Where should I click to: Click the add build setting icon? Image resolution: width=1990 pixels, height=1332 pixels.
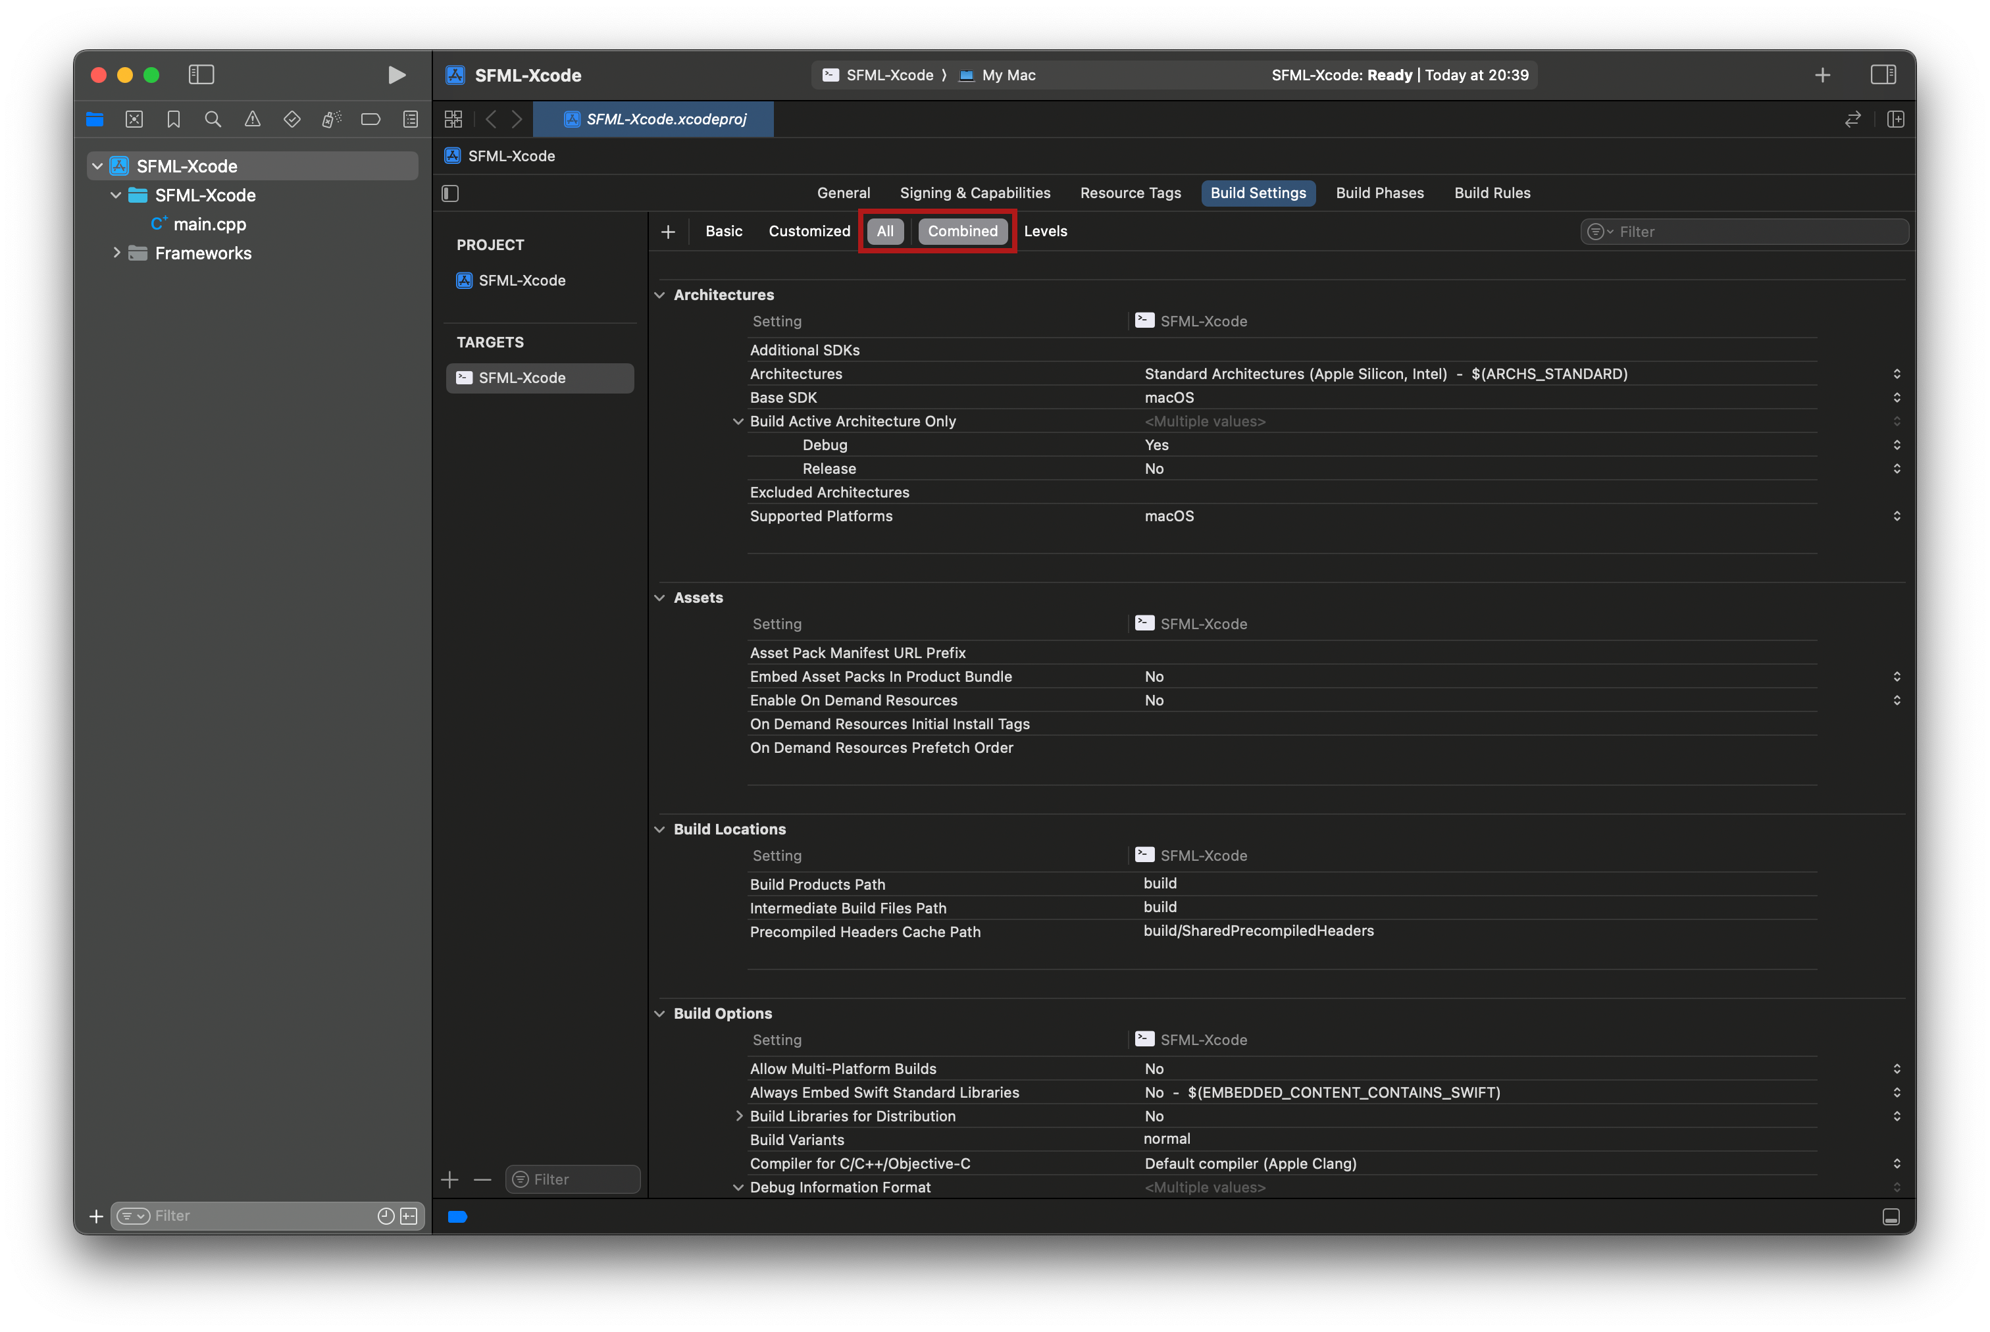pos(667,230)
